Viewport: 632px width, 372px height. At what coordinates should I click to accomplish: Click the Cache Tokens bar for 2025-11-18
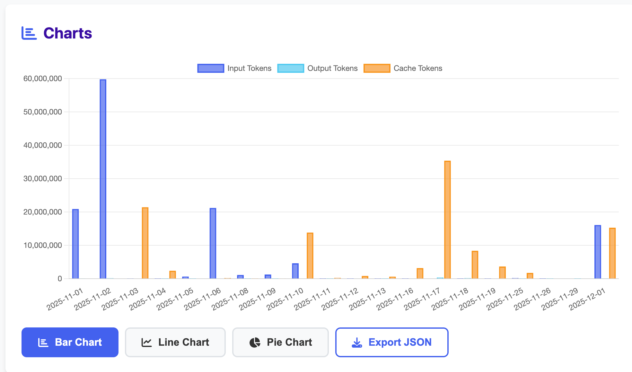pyautogui.click(x=475, y=265)
